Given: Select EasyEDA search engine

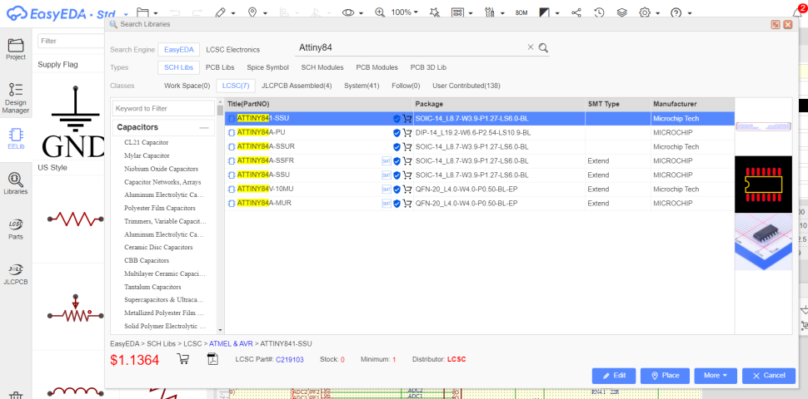Looking at the screenshot, I should click(179, 50).
